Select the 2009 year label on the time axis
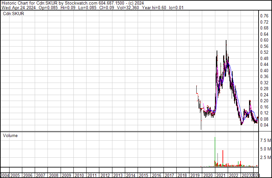Screen dimensions: 272x178 click(67, 175)
